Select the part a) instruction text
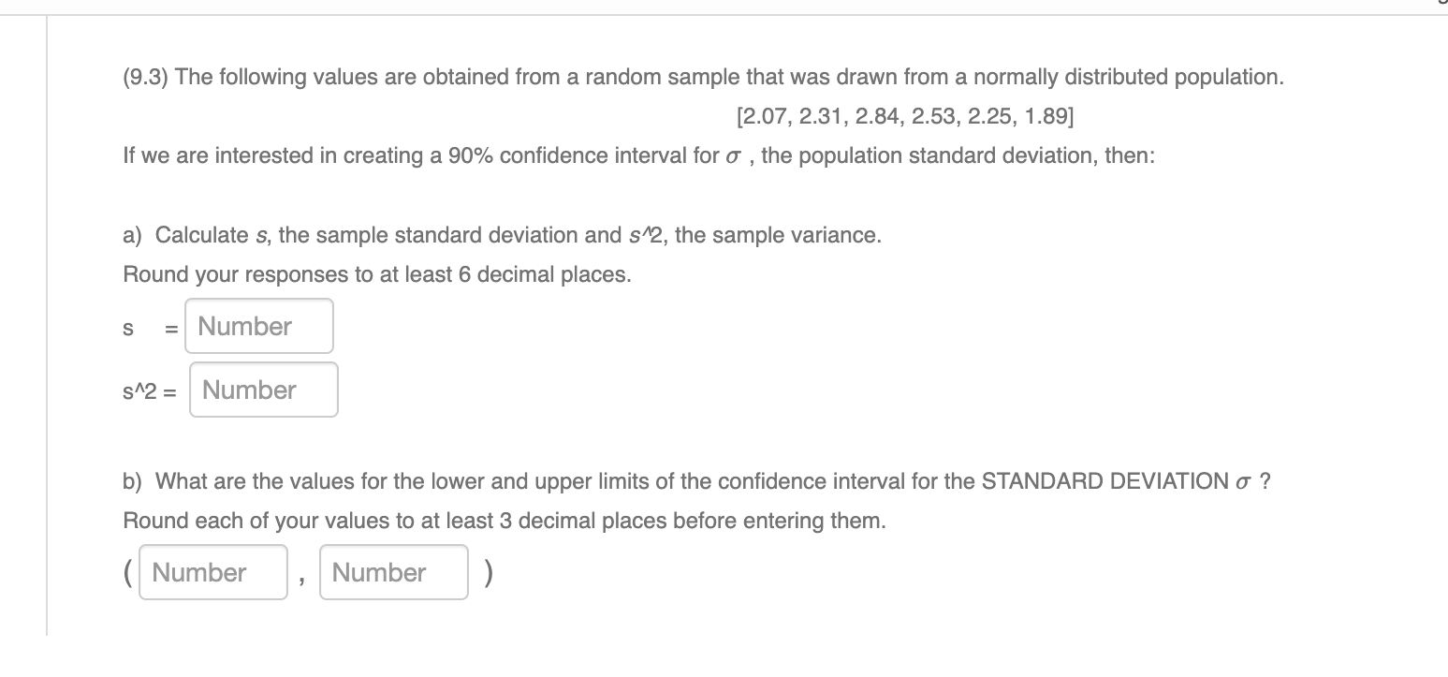Screen dimensions: 1448x677 tap(500, 235)
